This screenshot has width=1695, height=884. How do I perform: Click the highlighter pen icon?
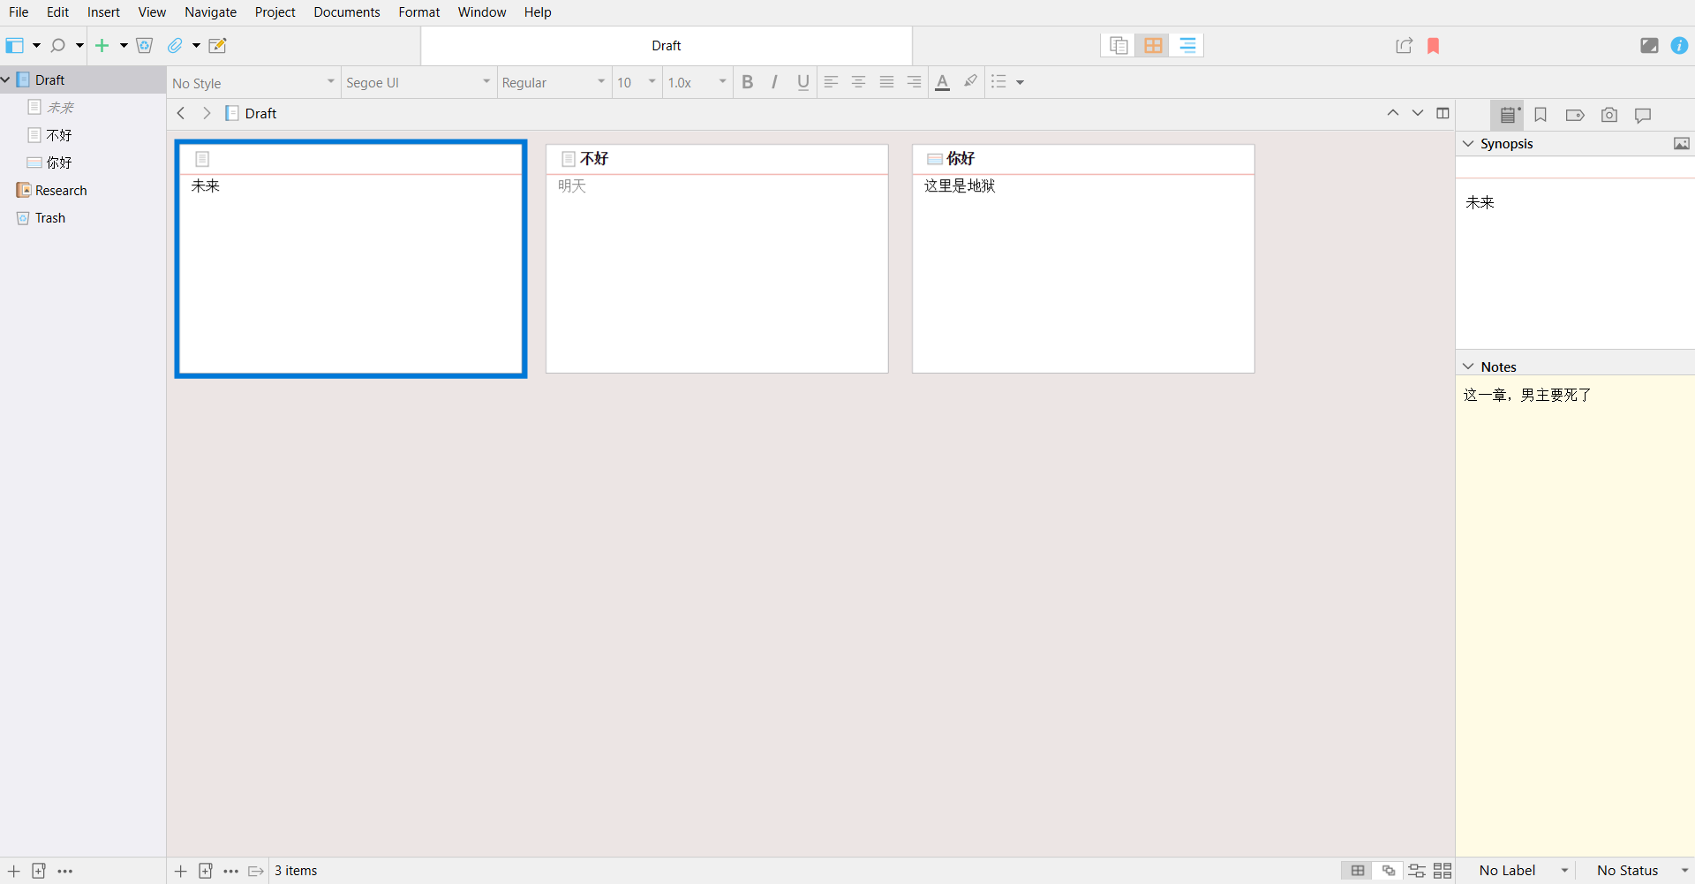[x=970, y=82]
